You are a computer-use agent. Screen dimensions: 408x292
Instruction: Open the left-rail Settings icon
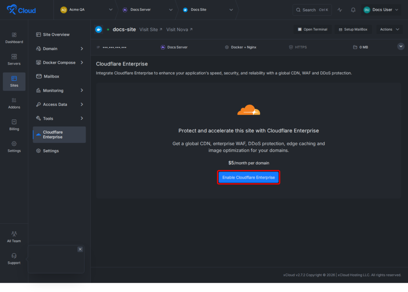tap(14, 147)
